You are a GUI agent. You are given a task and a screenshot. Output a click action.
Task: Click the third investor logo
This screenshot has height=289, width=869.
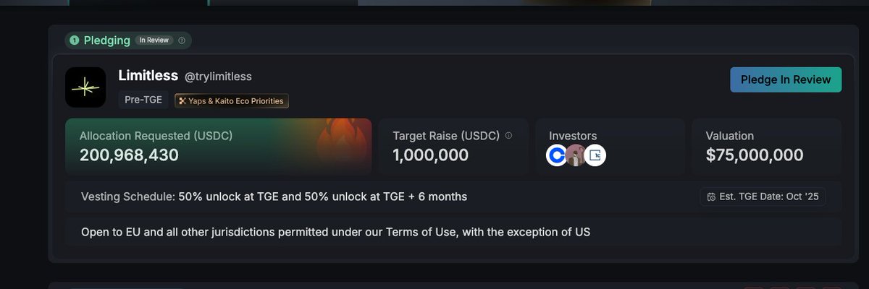(595, 155)
